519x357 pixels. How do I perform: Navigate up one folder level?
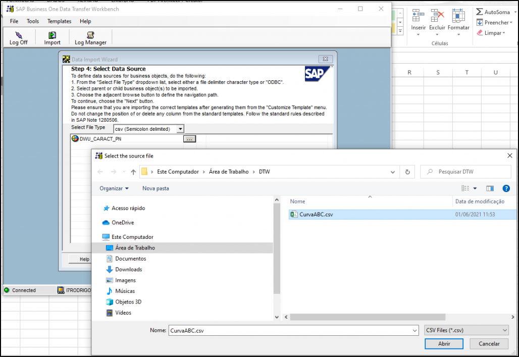(x=133, y=172)
